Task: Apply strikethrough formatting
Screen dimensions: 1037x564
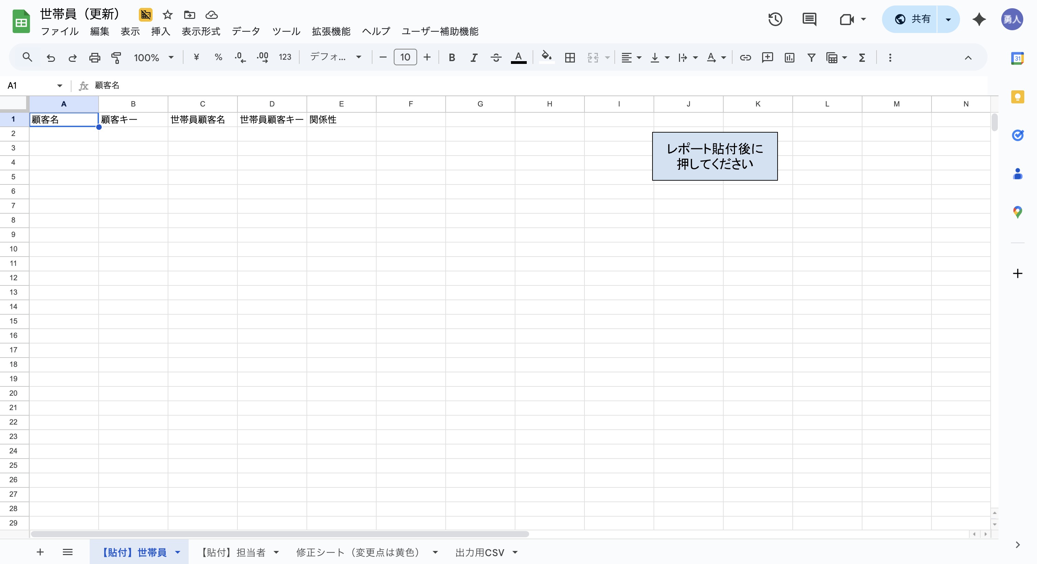Action: tap(495, 57)
